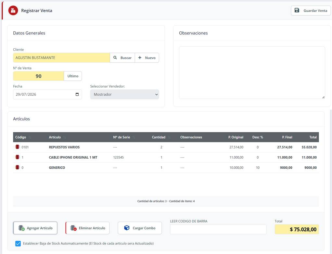Open the calendar picker in Fecha field
This screenshot has width=332, height=254.
(77, 94)
